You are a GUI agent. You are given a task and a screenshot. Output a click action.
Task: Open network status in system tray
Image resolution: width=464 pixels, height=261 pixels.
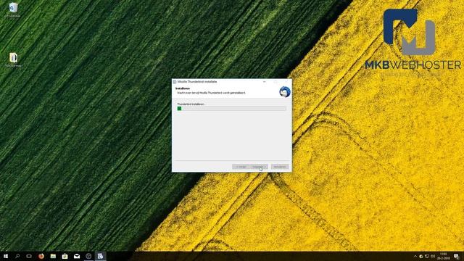point(427,256)
